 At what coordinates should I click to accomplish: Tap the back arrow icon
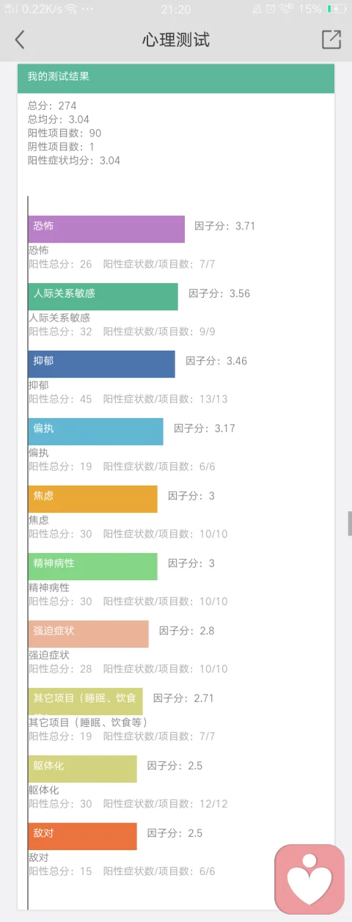[x=20, y=40]
